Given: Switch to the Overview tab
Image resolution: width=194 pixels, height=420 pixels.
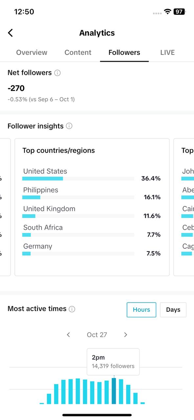Looking at the screenshot, I should pyautogui.click(x=32, y=52).
